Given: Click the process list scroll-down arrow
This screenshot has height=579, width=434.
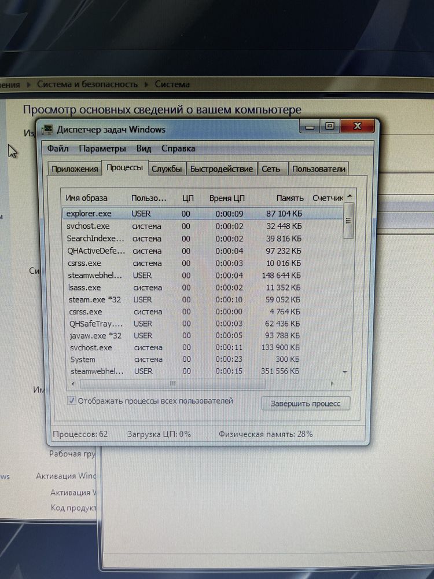Looking at the screenshot, I should (345, 372).
